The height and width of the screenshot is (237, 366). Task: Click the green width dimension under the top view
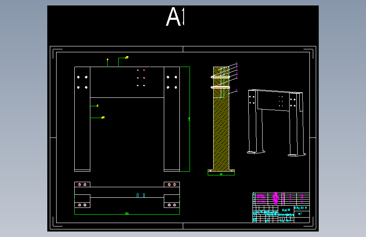[127, 213]
